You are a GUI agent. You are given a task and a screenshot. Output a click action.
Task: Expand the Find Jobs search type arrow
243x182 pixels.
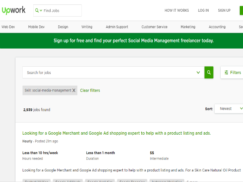coord(41,11)
